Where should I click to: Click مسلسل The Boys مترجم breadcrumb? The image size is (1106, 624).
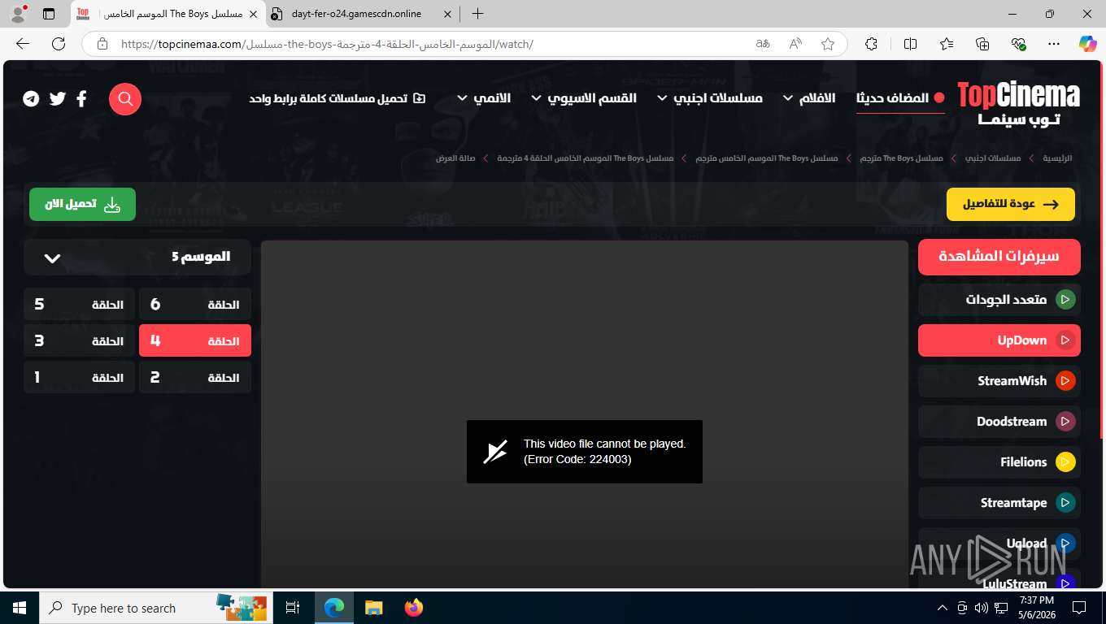tap(902, 158)
